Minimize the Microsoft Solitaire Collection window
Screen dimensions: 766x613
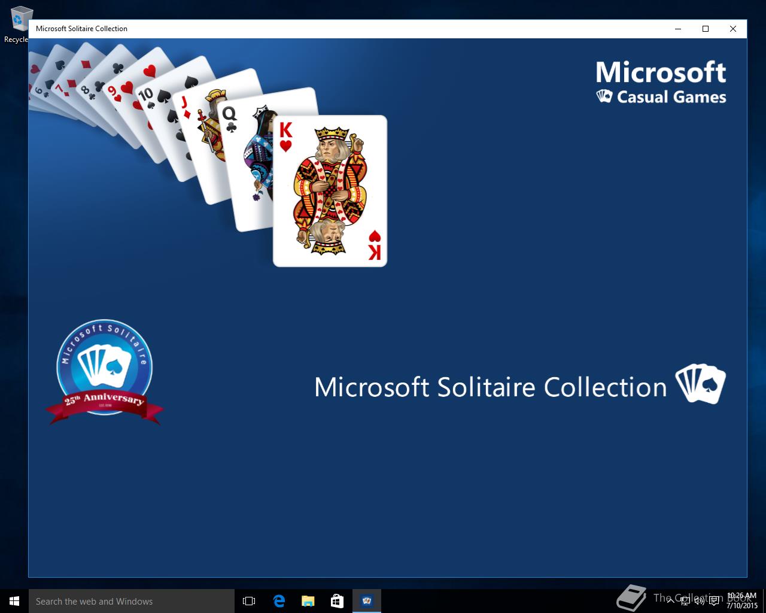678,29
